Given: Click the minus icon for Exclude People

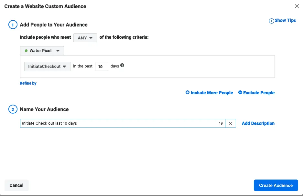Looking at the screenshot, I should click(240, 93).
